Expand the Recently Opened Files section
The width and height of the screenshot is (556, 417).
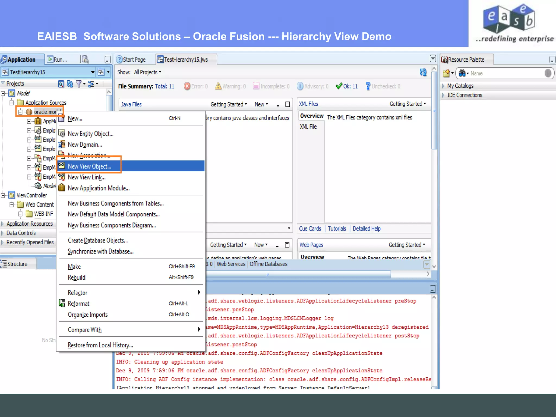(x=3, y=242)
